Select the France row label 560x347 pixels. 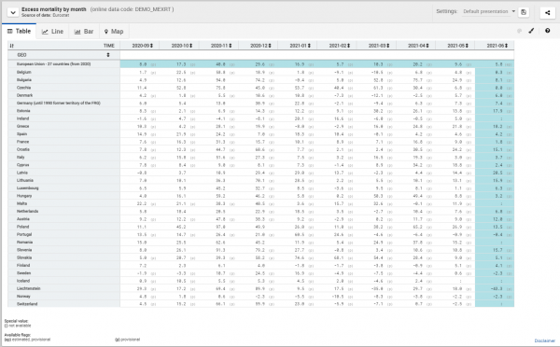pos(22,142)
